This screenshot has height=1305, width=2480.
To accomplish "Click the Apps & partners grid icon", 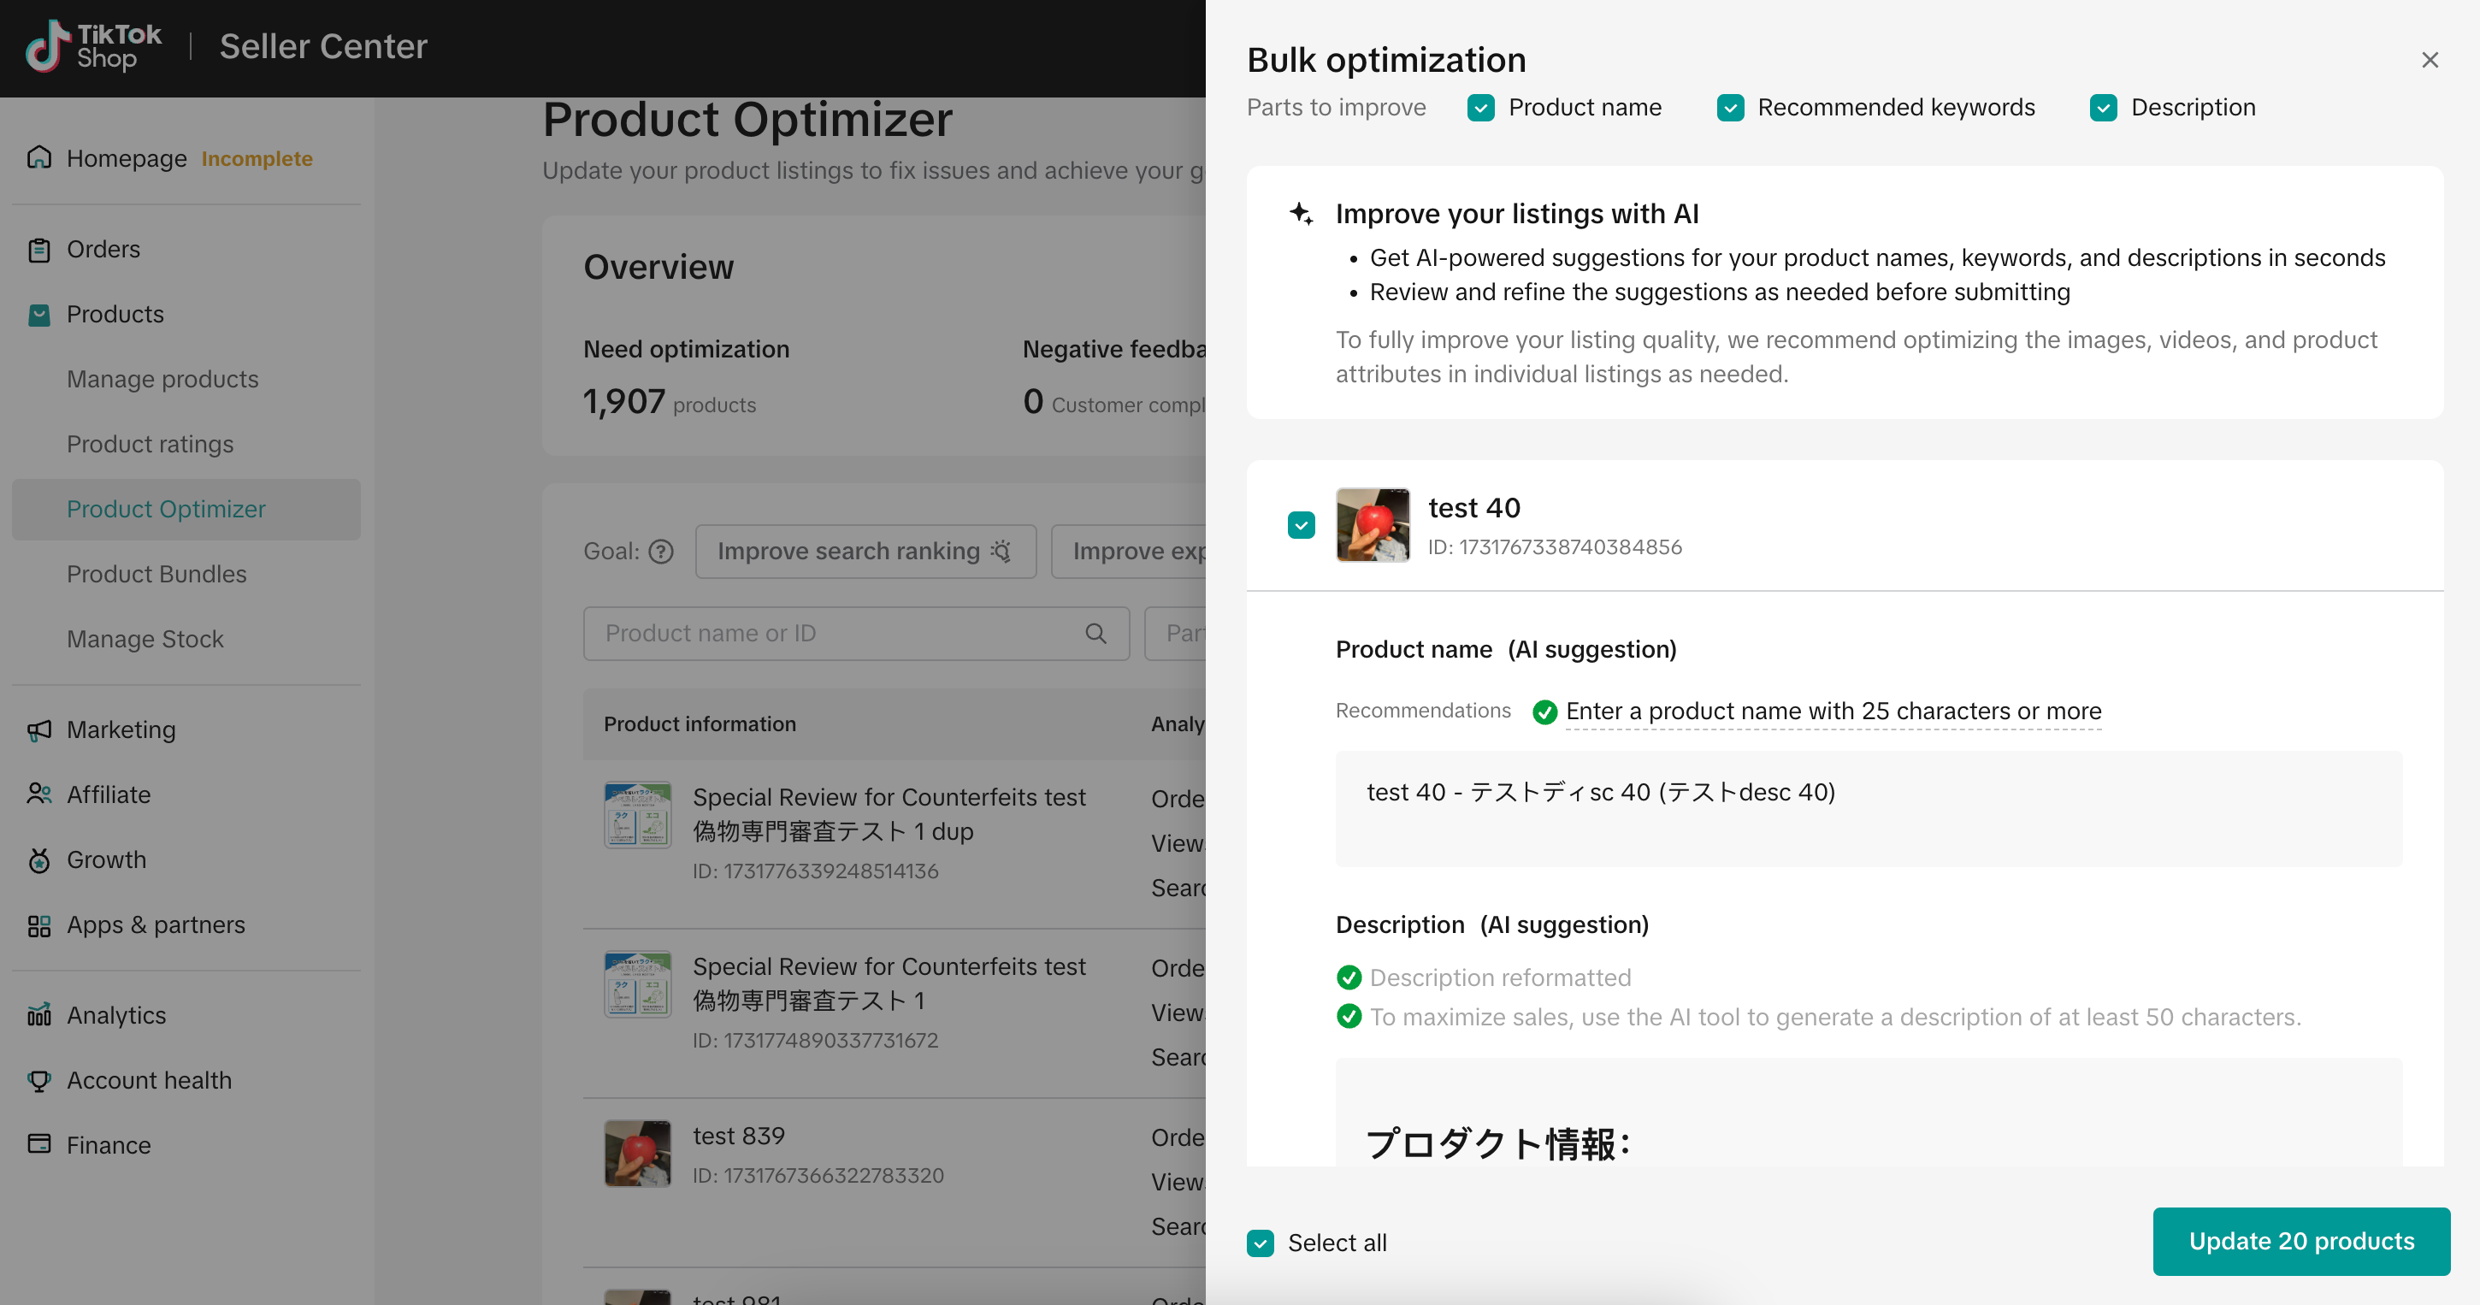I will point(39,926).
